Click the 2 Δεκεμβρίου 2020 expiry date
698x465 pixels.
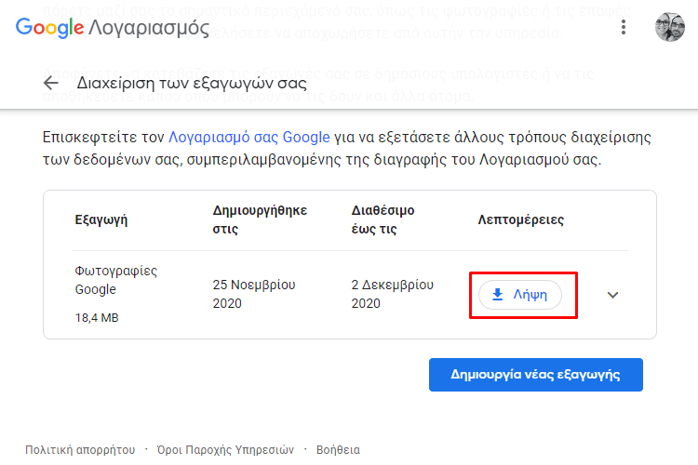pos(392,294)
